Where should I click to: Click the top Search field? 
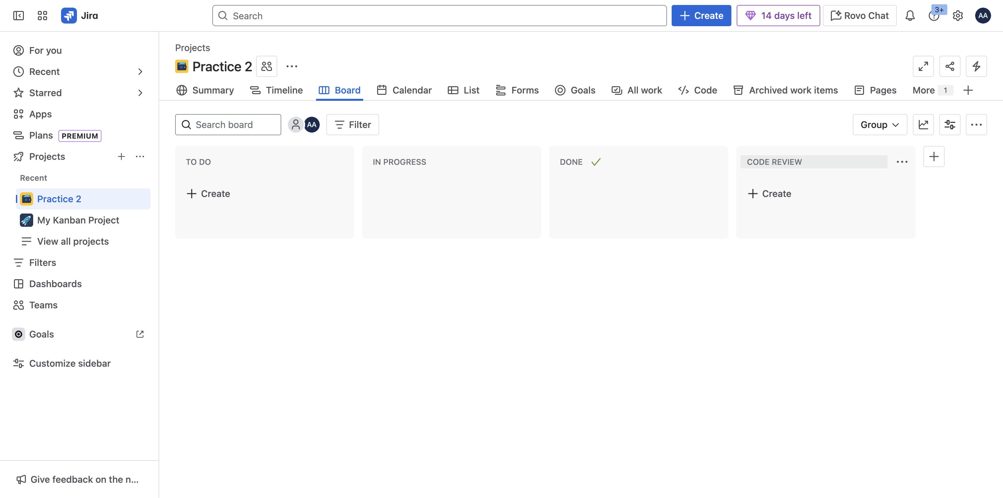[439, 16]
